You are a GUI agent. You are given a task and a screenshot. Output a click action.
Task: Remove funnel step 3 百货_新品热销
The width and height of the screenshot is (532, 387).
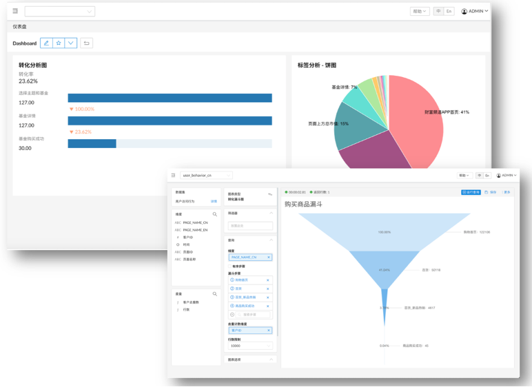267,297
